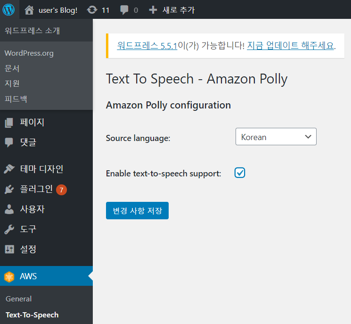Open the Text-To-Speech submenu item
Image resolution: width=351 pixels, height=324 pixels.
(x=32, y=315)
